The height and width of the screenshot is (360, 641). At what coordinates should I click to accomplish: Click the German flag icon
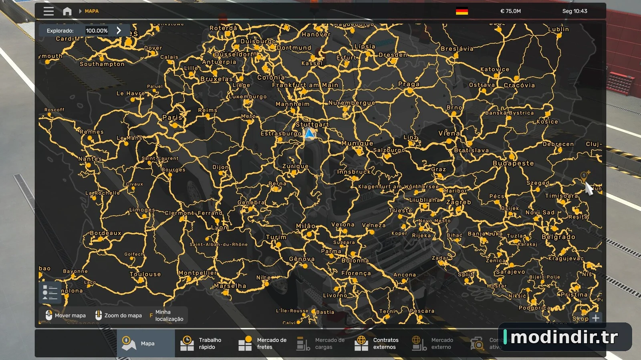click(462, 11)
